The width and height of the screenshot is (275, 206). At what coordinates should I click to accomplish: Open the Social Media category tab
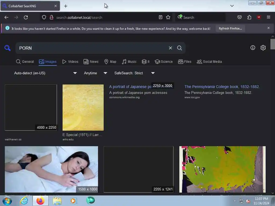[209, 62]
